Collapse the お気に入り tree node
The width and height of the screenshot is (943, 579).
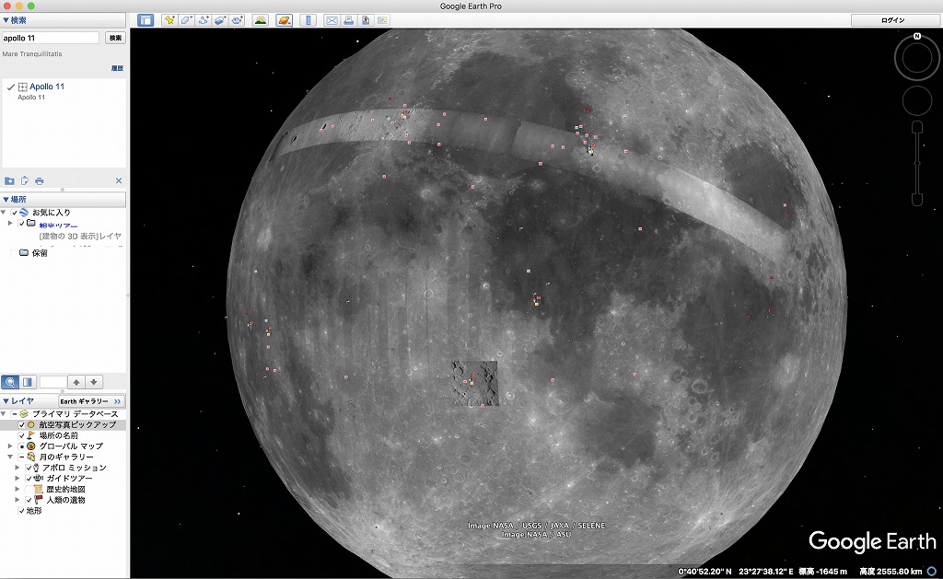tap(5, 213)
